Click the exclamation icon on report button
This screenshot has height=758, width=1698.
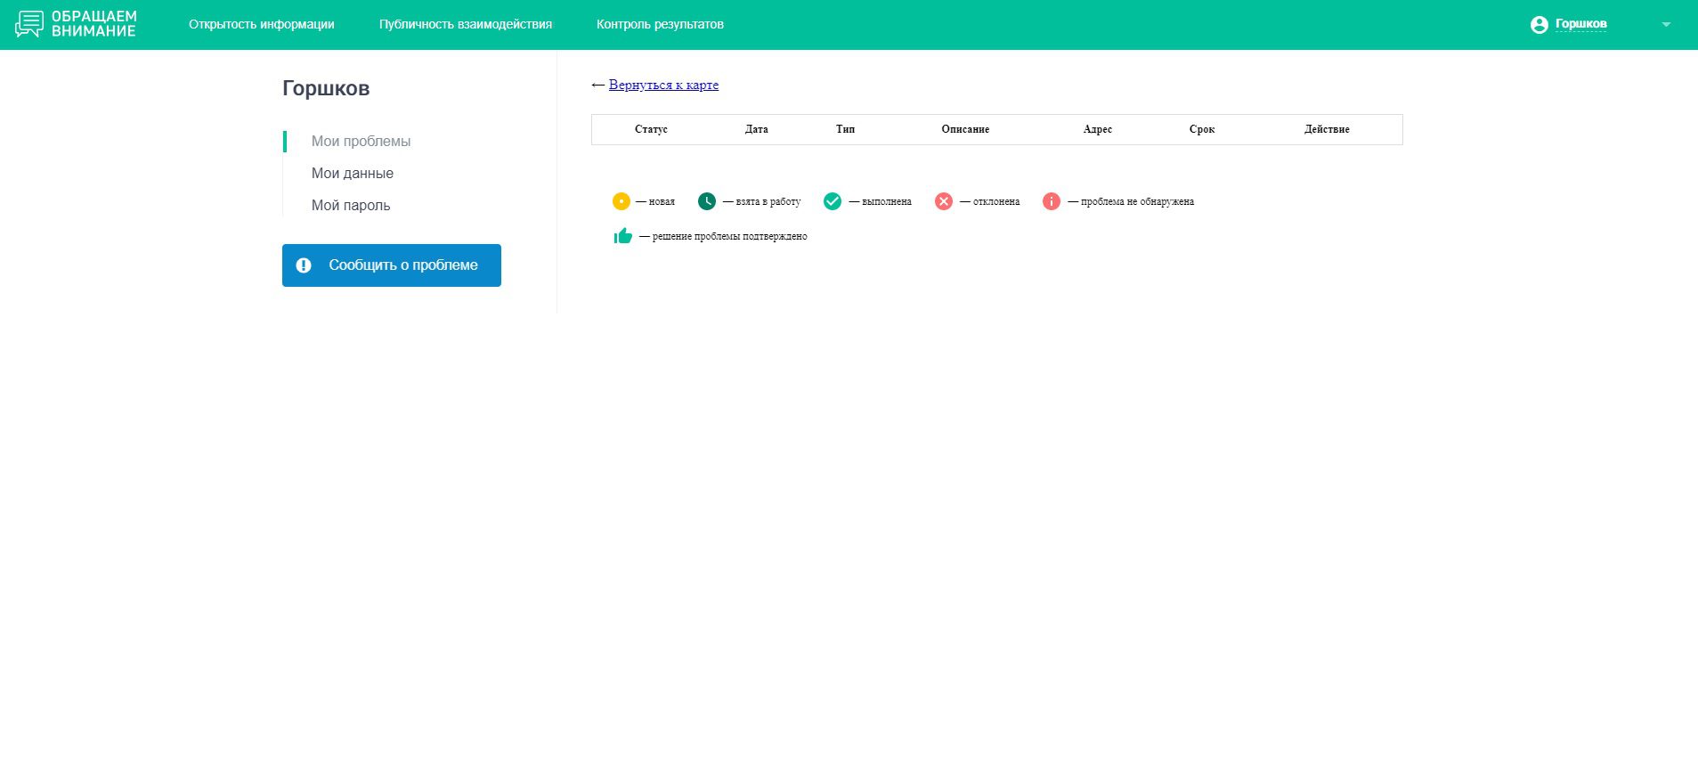point(304,265)
